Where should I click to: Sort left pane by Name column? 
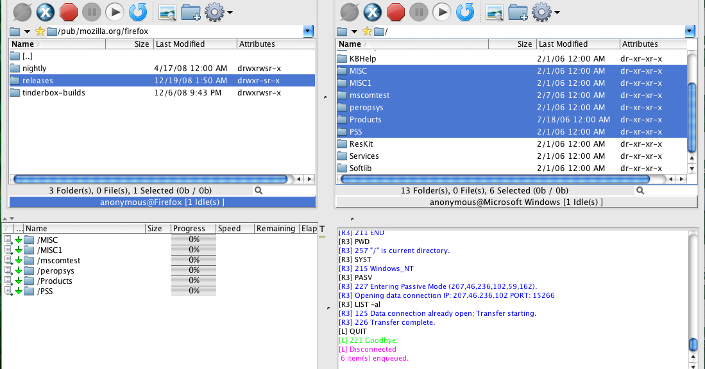57,44
